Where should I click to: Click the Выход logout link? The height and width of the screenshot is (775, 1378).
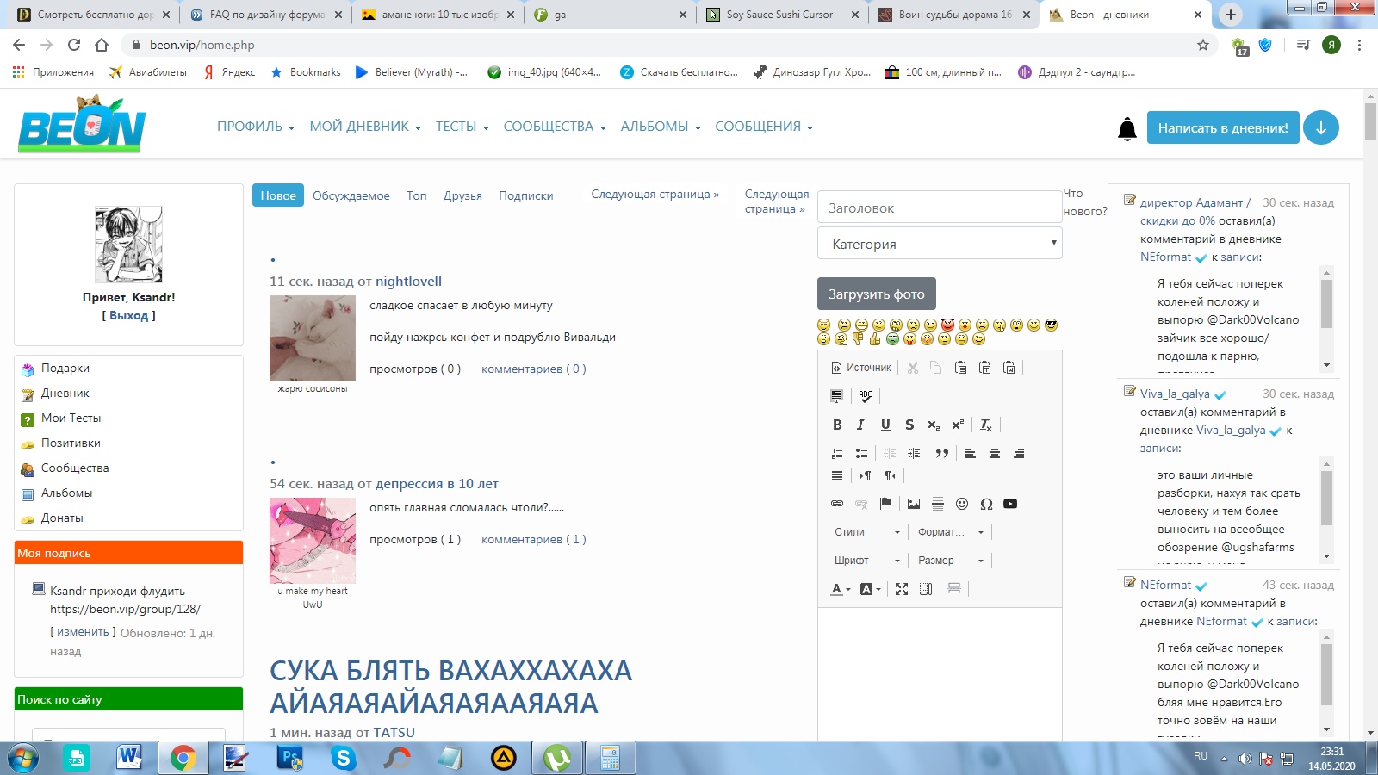click(129, 315)
